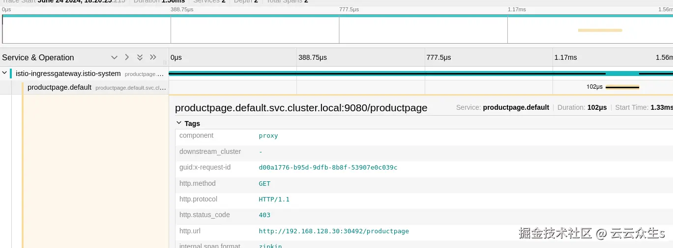
Task: Collapse all spans with double-down chevron
Action: (140, 57)
